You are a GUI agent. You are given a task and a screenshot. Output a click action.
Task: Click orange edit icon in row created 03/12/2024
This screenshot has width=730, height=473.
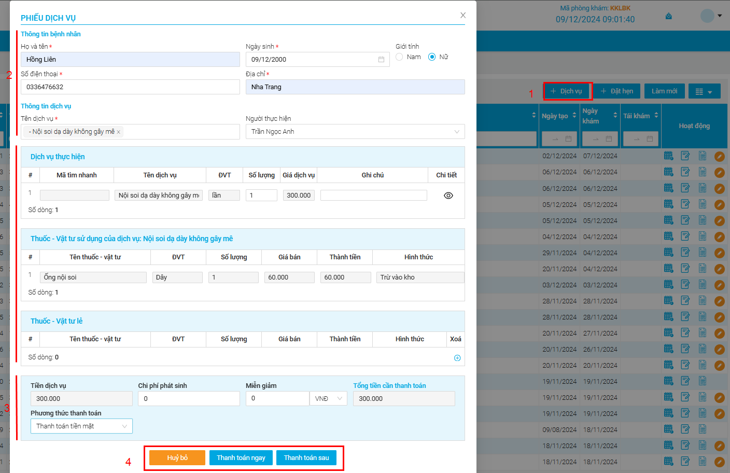[720, 285]
